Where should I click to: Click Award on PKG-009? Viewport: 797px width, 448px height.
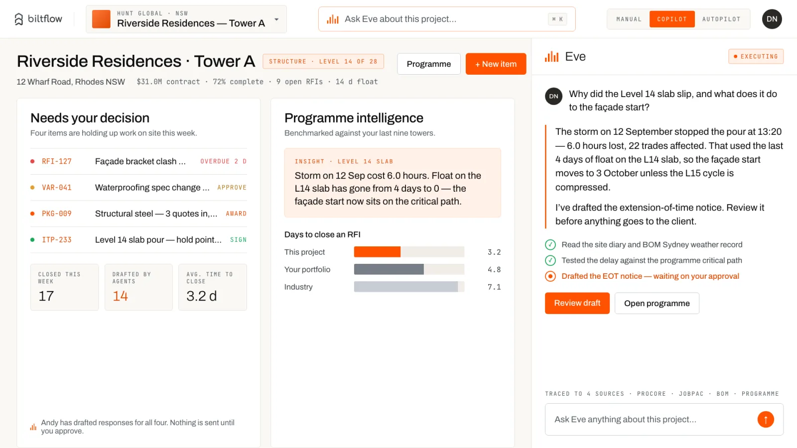(236, 214)
